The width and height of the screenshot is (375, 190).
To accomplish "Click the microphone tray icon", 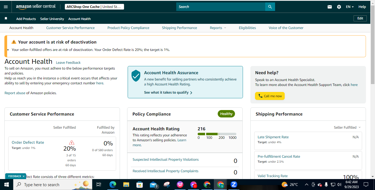I will (326, 185).
